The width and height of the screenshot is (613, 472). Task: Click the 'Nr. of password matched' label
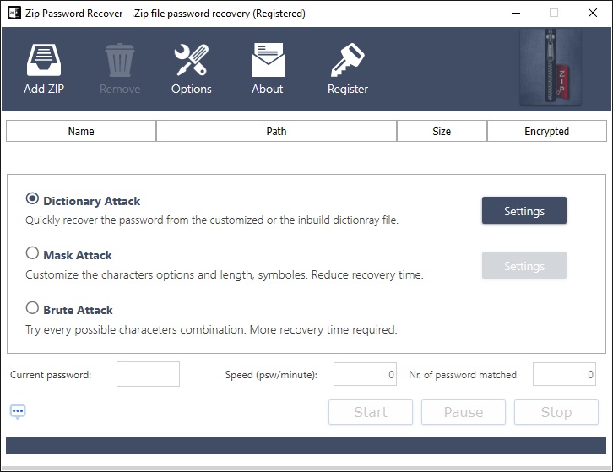pos(463,375)
